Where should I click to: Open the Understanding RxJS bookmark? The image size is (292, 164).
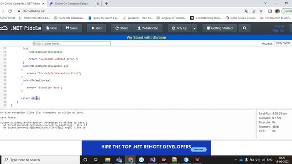[206, 18]
